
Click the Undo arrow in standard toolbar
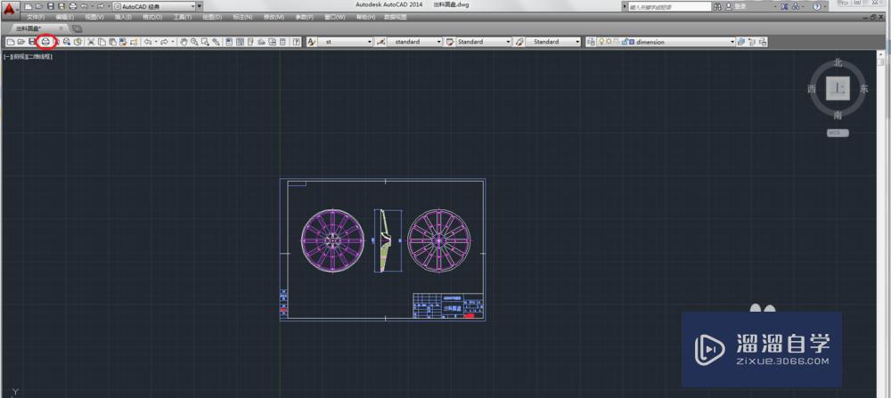click(x=147, y=42)
